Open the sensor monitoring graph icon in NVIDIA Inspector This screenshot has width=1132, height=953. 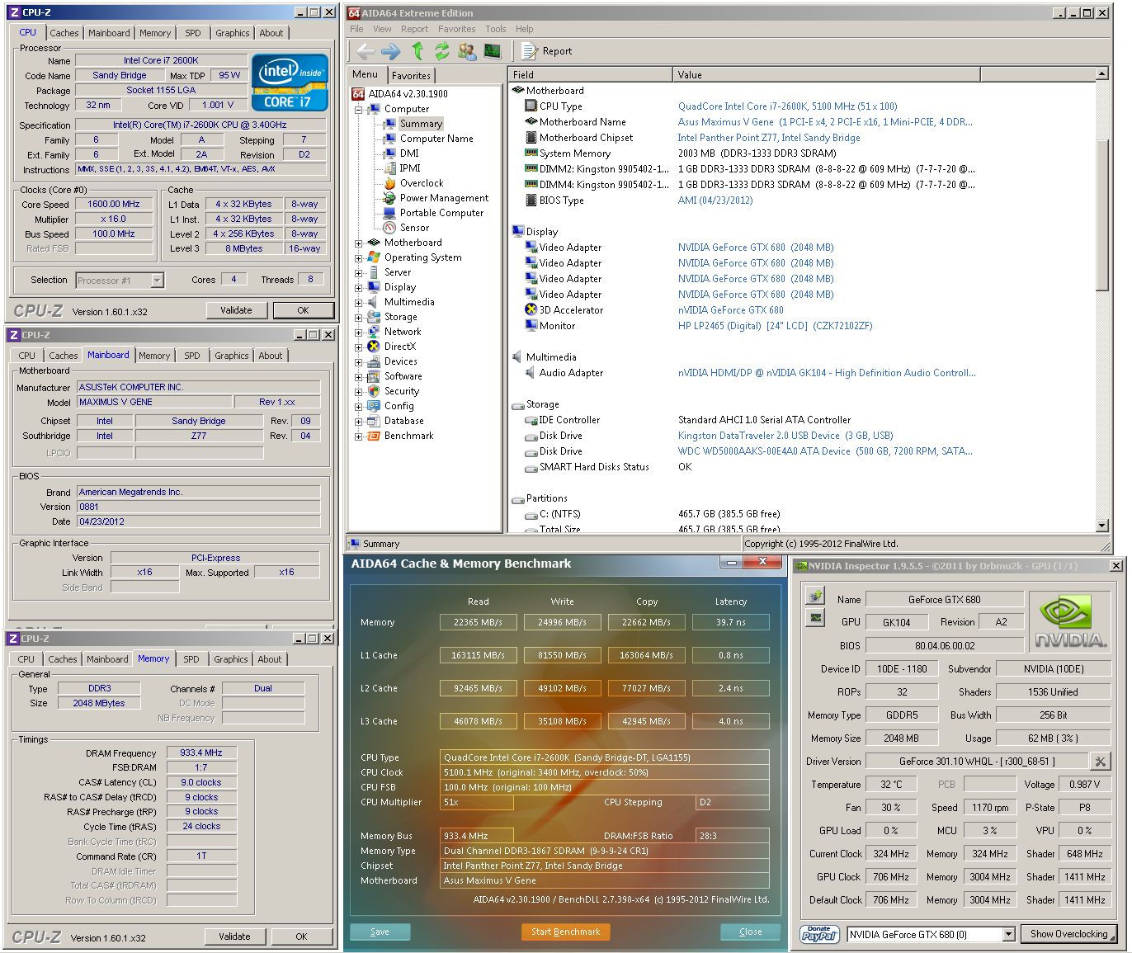(815, 617)
